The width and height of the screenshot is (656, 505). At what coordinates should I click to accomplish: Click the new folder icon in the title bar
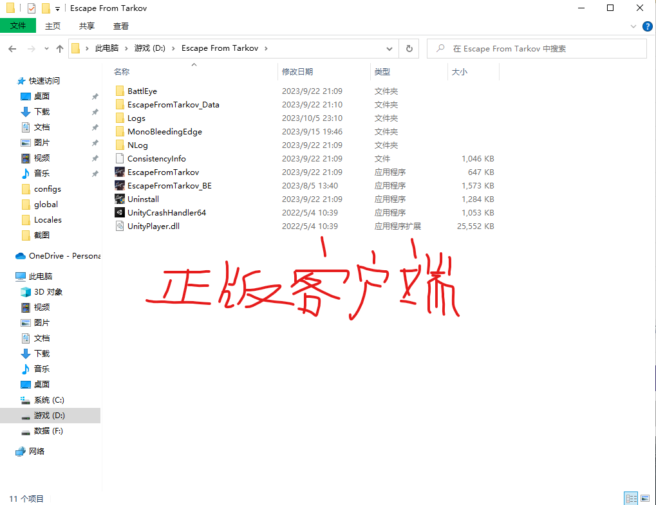click(x=46, y=8)
